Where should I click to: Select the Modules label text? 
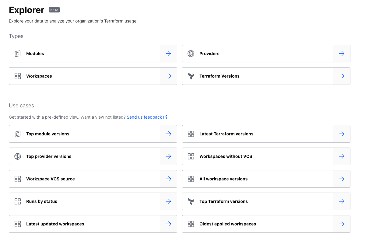(x=35, y=54)
